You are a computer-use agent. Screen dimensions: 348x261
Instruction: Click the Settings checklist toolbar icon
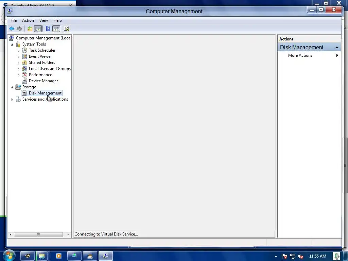(67, 29)
